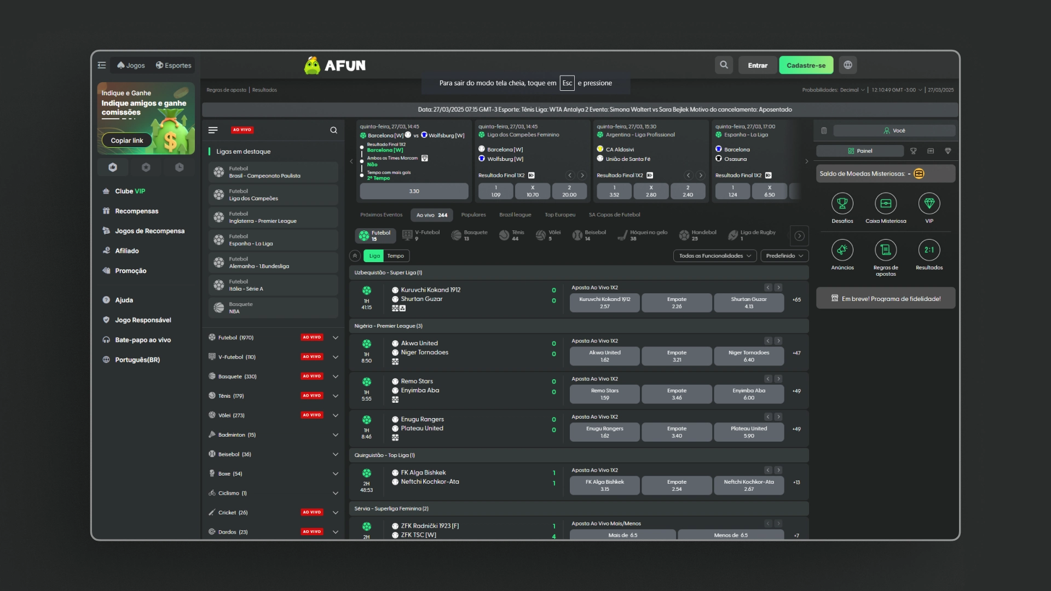Bet on Kuruvchi Kokand 1912 at 2.57
Viewport: 1051px width, 591px height.
(604, 303)
